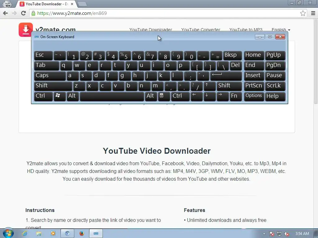Click the Pause key
Screen dimensions: 318x238
pos(275,76)
